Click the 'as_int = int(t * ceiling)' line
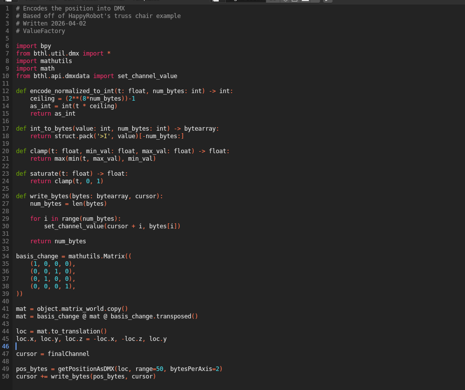 [74, 106]
